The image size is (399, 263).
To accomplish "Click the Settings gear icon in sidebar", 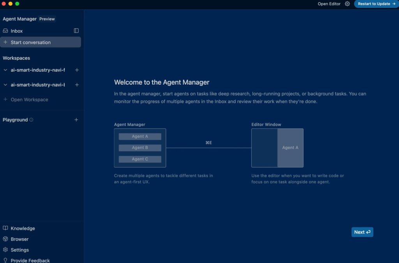I will 5,250.
